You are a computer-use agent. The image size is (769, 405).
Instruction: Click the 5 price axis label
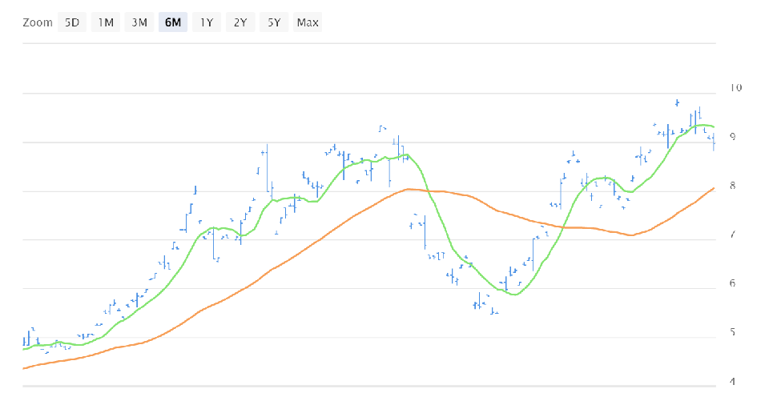(732, 333)
